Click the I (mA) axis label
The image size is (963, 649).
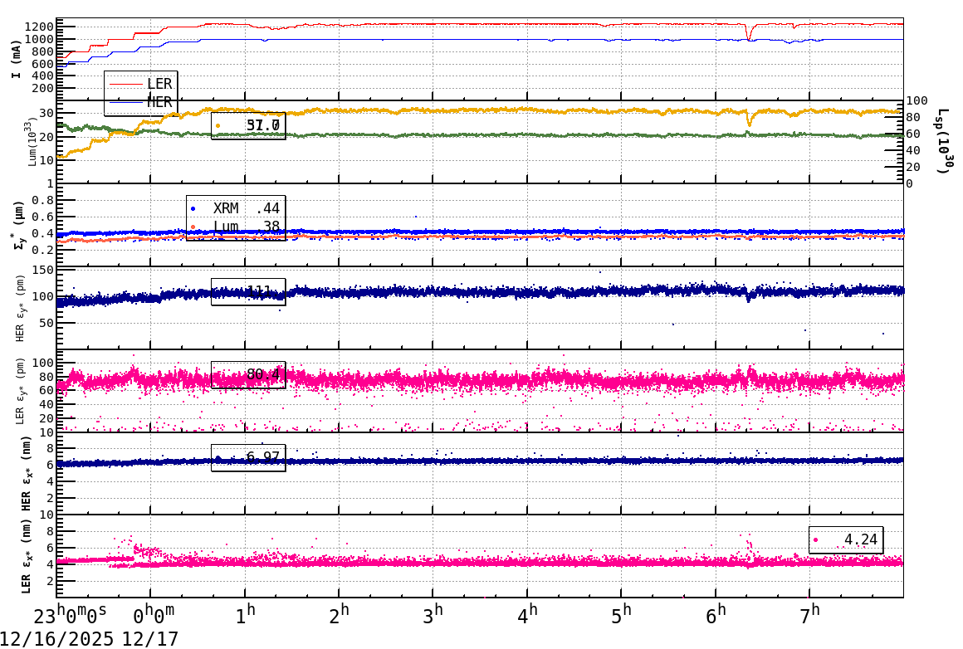16,60
